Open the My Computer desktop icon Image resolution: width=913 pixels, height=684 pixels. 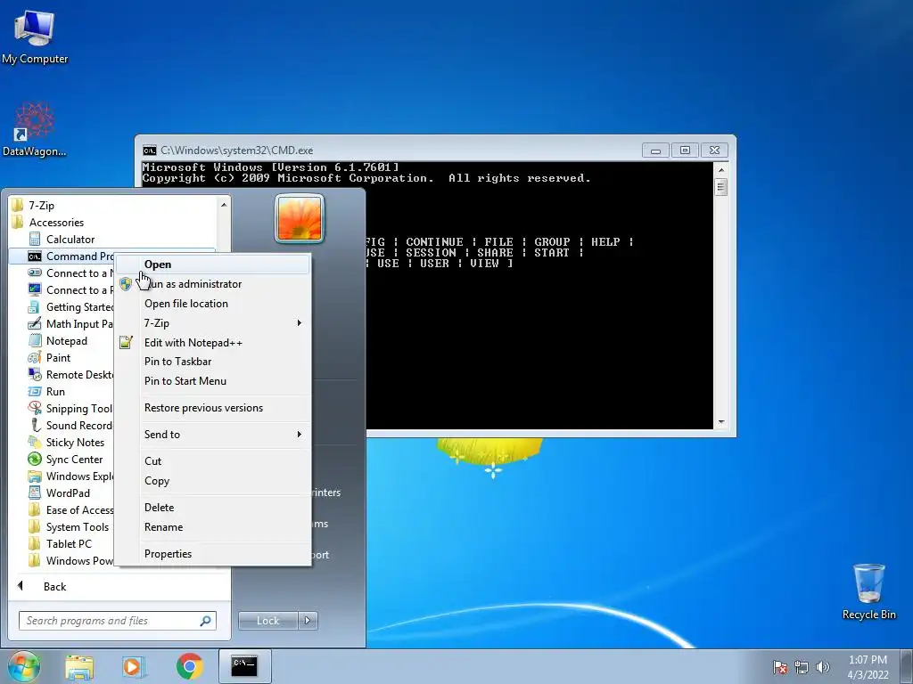(x=35, y=37)
